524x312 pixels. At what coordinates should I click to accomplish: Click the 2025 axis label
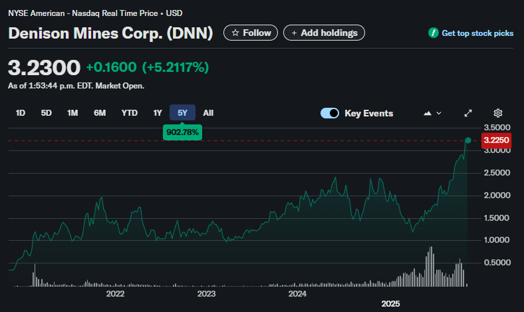click(x=390, y=303)
